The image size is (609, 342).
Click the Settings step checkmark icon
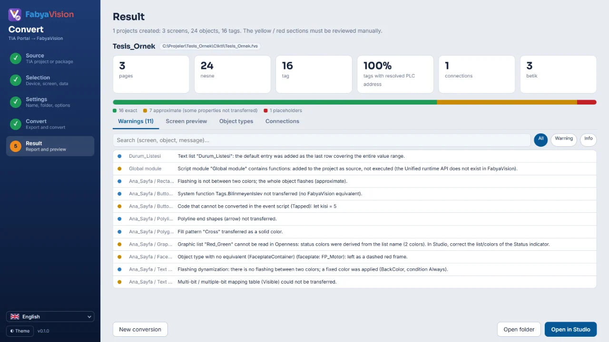tap(16, 102)
